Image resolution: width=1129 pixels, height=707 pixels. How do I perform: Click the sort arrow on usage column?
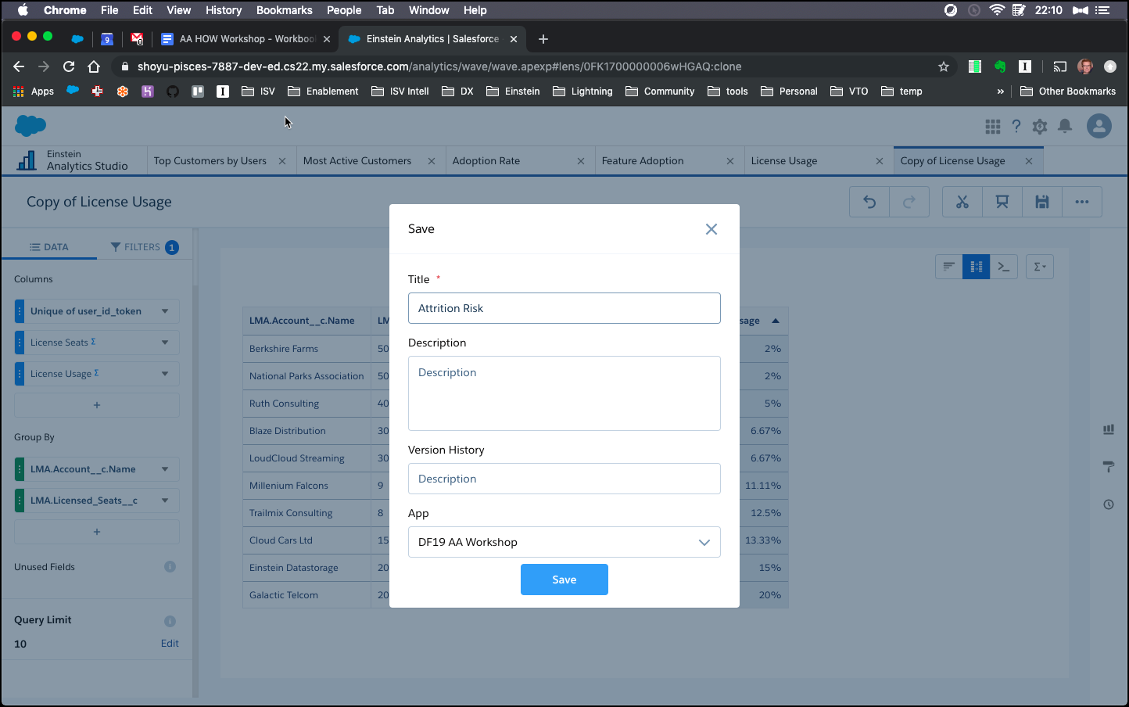pos(776,321)
